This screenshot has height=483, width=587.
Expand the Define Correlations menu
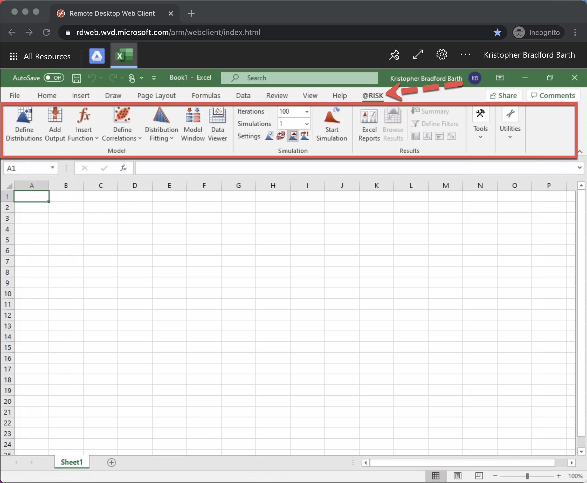point(140,138)
